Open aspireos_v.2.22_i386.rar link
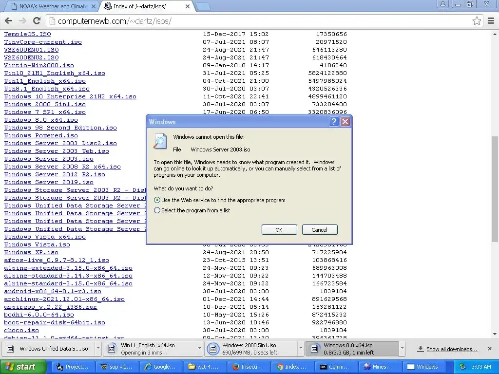The image size is (499, 374). [x=51, y=307]
